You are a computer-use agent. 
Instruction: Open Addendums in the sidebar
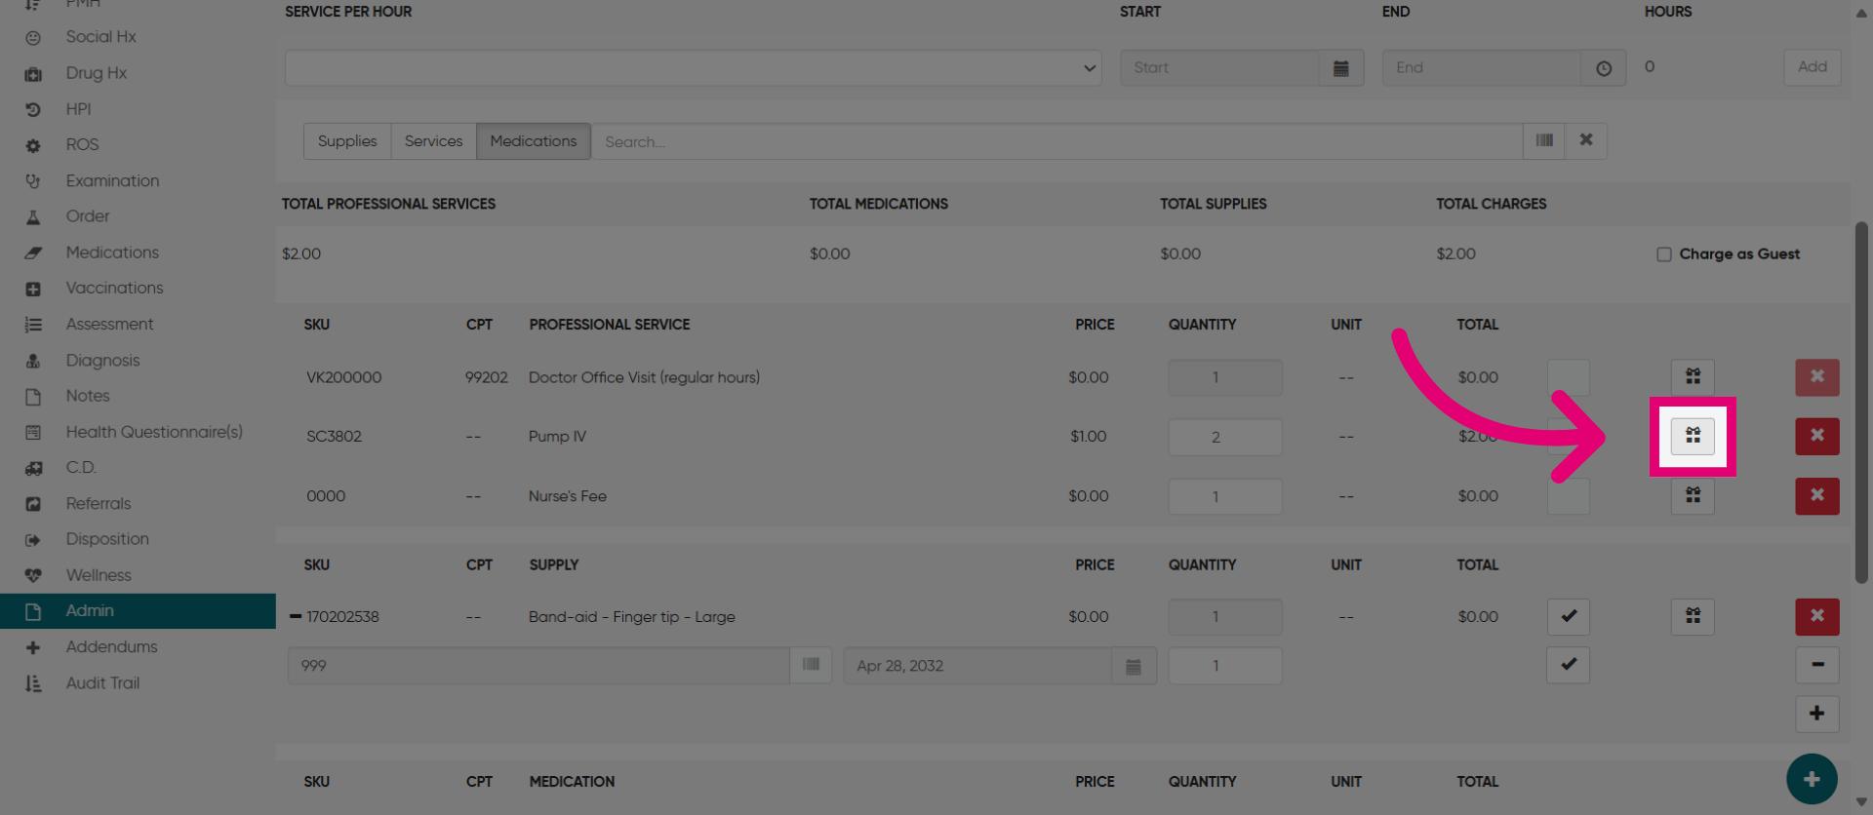click(x=111, y=646)
